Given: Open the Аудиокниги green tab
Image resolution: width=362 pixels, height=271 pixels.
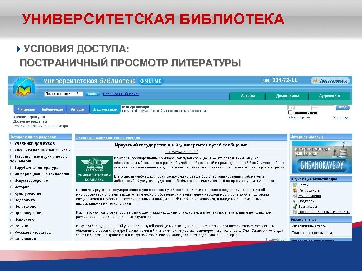Looking at the screenshot, I should click(x=330, y=96).
